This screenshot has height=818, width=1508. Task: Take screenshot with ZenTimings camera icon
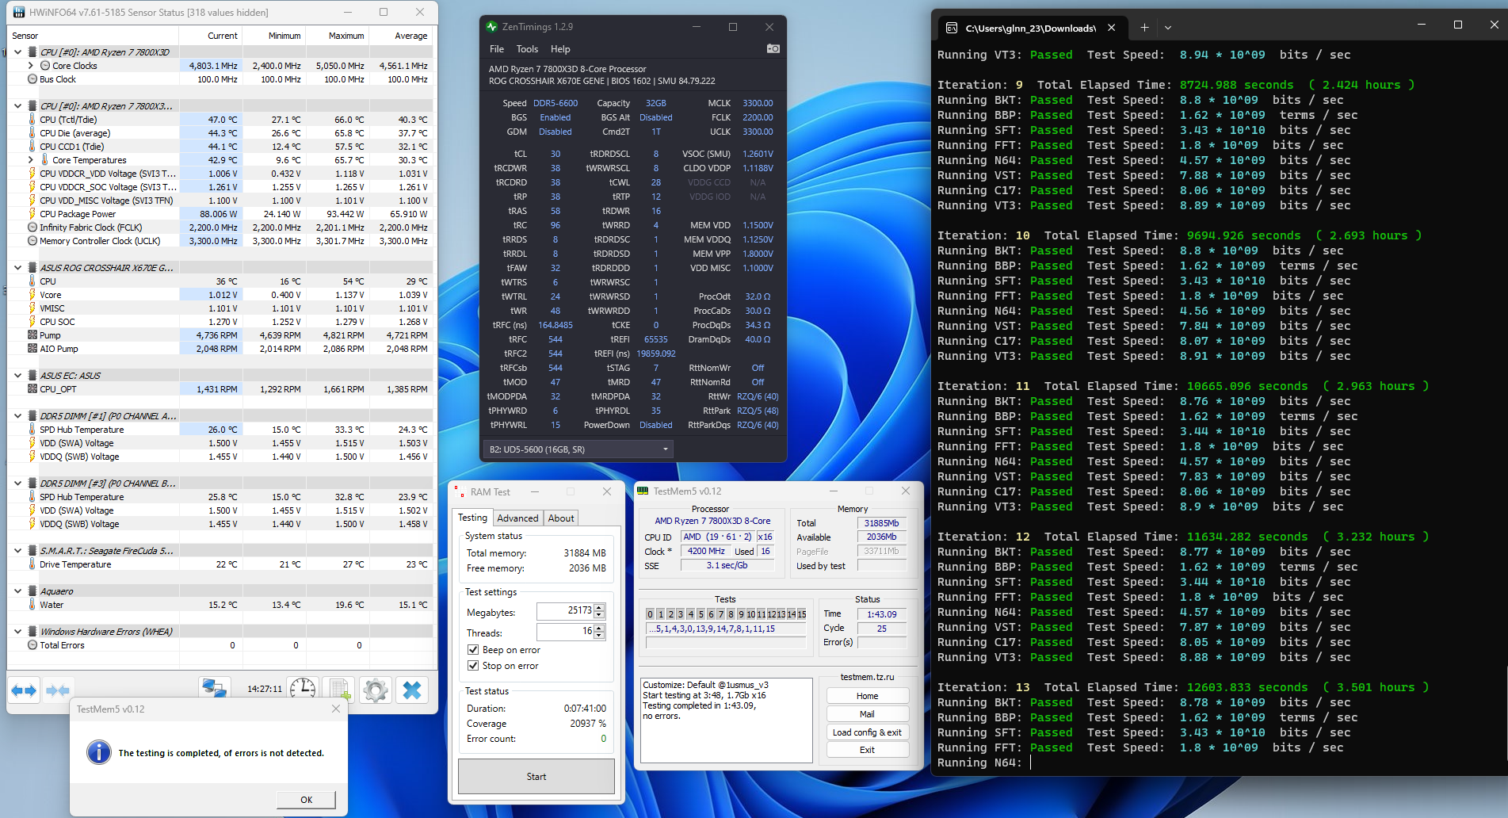coord(773,49)
